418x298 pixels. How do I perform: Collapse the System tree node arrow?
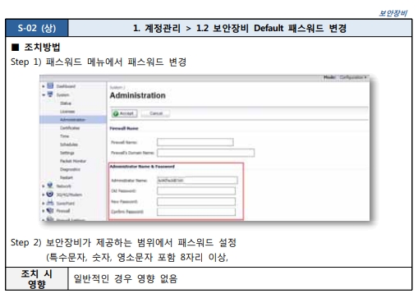(44, 95)
